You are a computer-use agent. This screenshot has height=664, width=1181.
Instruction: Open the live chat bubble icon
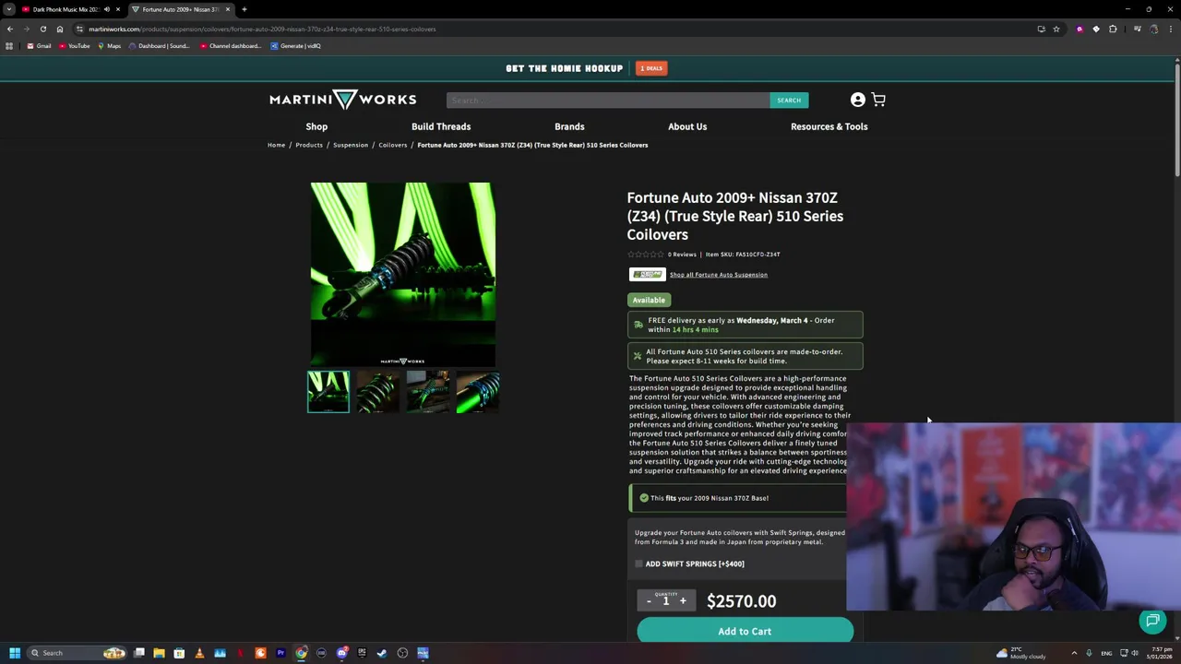pos(1152,621)
